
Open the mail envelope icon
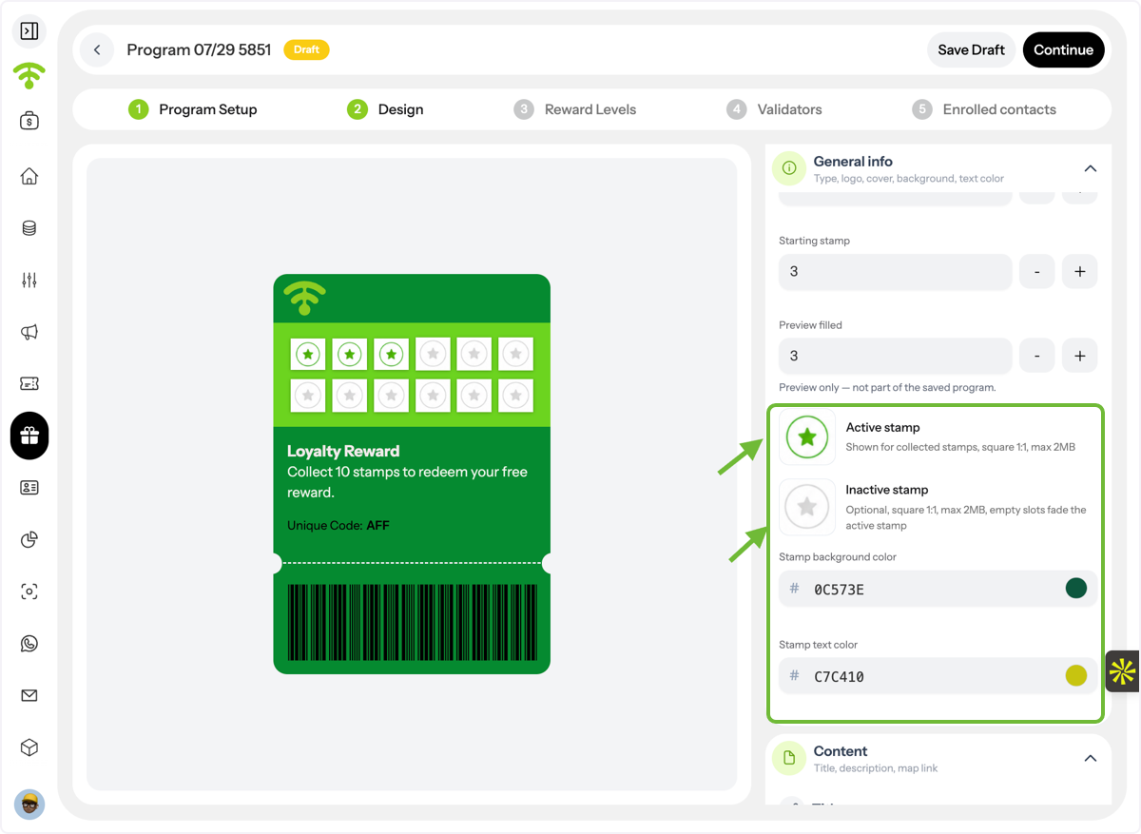pyautogui.click(x=29, y=696)
